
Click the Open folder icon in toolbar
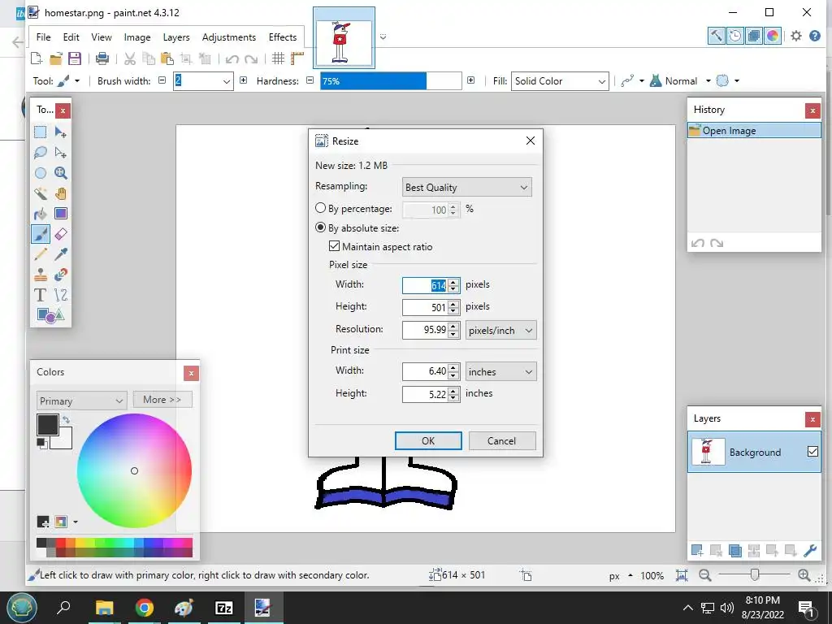tap(56, 58)
